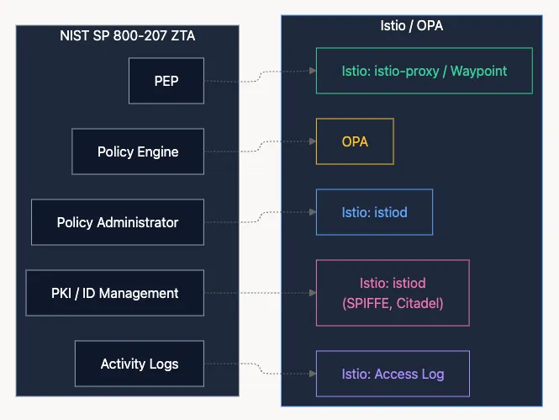Viewport: 559px width, 420px height.
Task: Click the arrowhead entering the Access Log node
Action: tap(312, 374)
